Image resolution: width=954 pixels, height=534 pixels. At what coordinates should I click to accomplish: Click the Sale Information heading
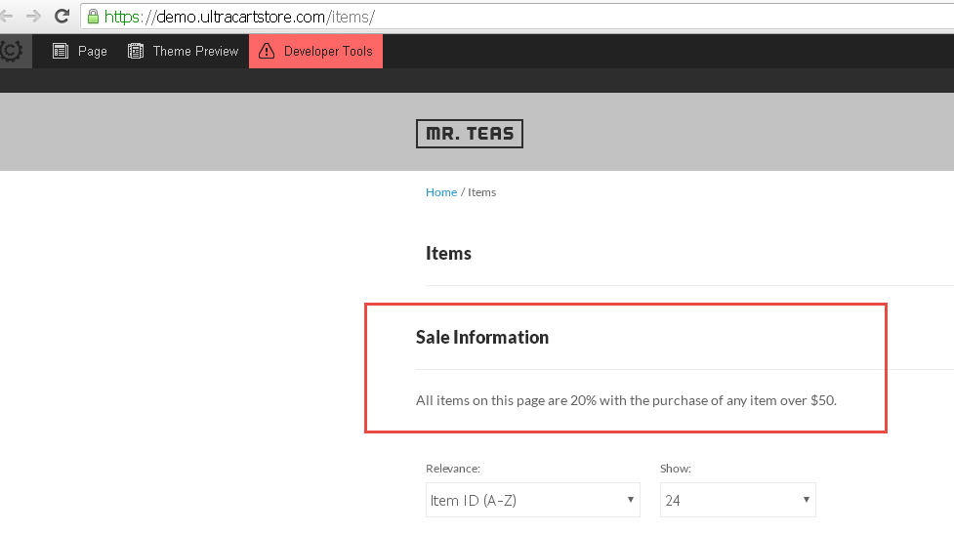point(481,337)
